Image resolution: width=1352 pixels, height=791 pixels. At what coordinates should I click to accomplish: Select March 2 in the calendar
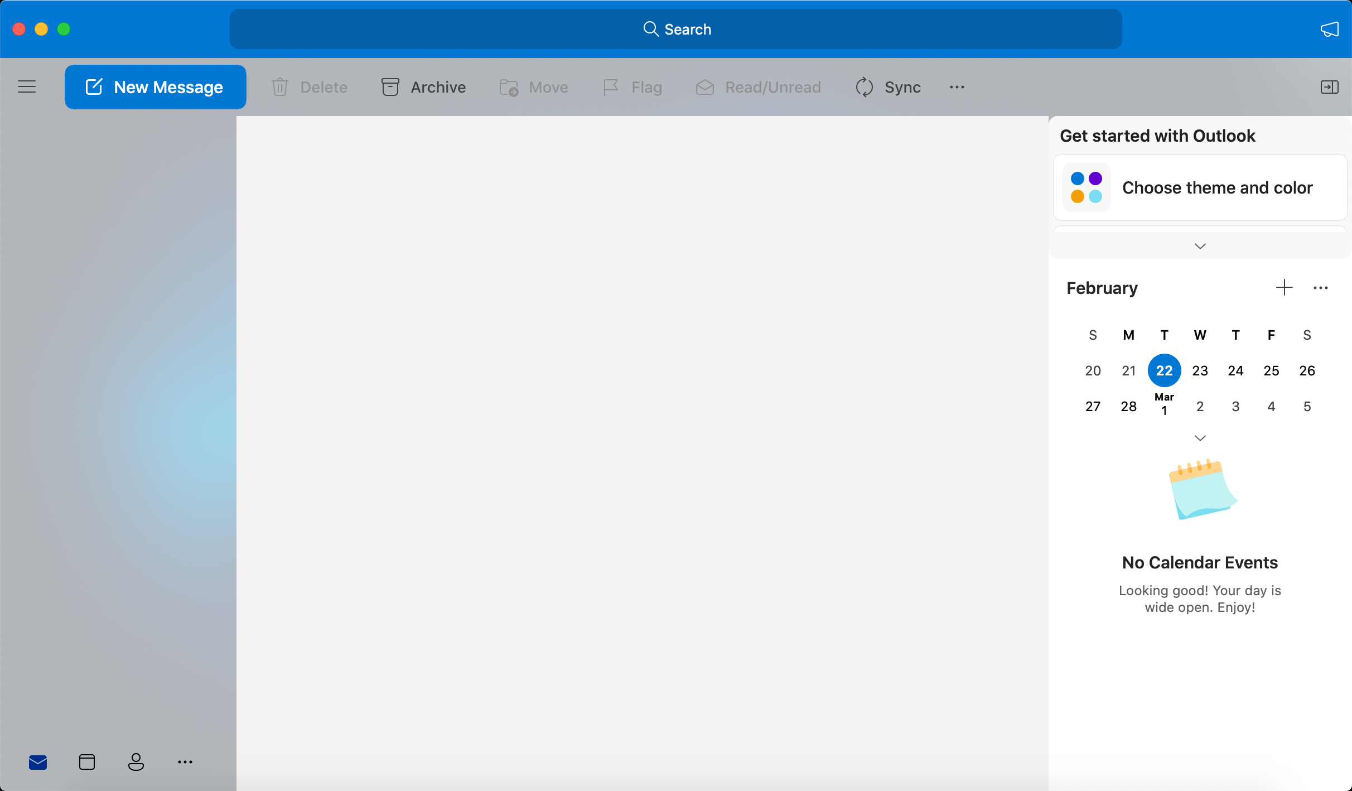click(1200, 406)
